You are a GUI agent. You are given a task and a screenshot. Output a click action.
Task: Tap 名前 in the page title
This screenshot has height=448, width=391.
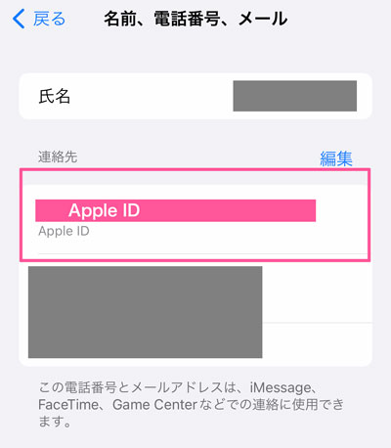click(x=120, y=19)
